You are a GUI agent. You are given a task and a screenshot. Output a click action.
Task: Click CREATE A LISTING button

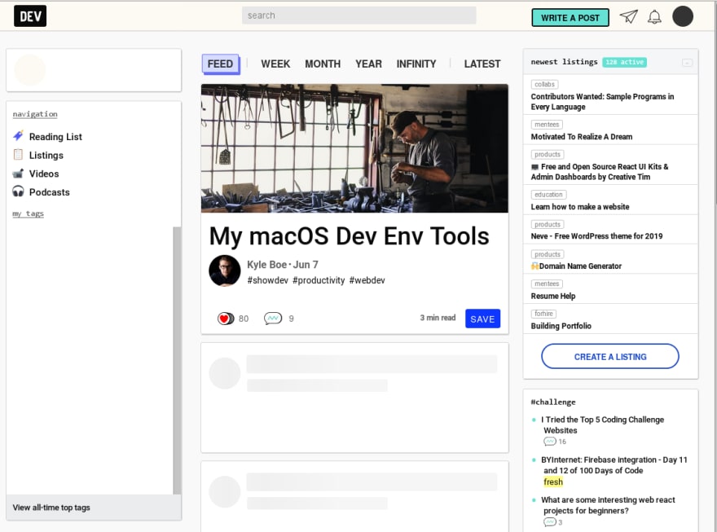(x=610, y=357)
